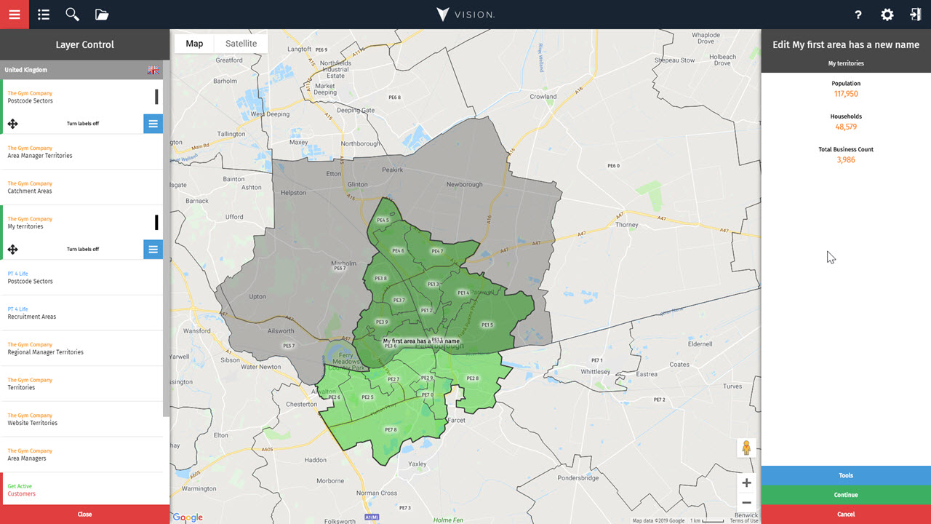Click the red Cancel button
The height and width of the screenshot is (524, 931).
(846, 515)
